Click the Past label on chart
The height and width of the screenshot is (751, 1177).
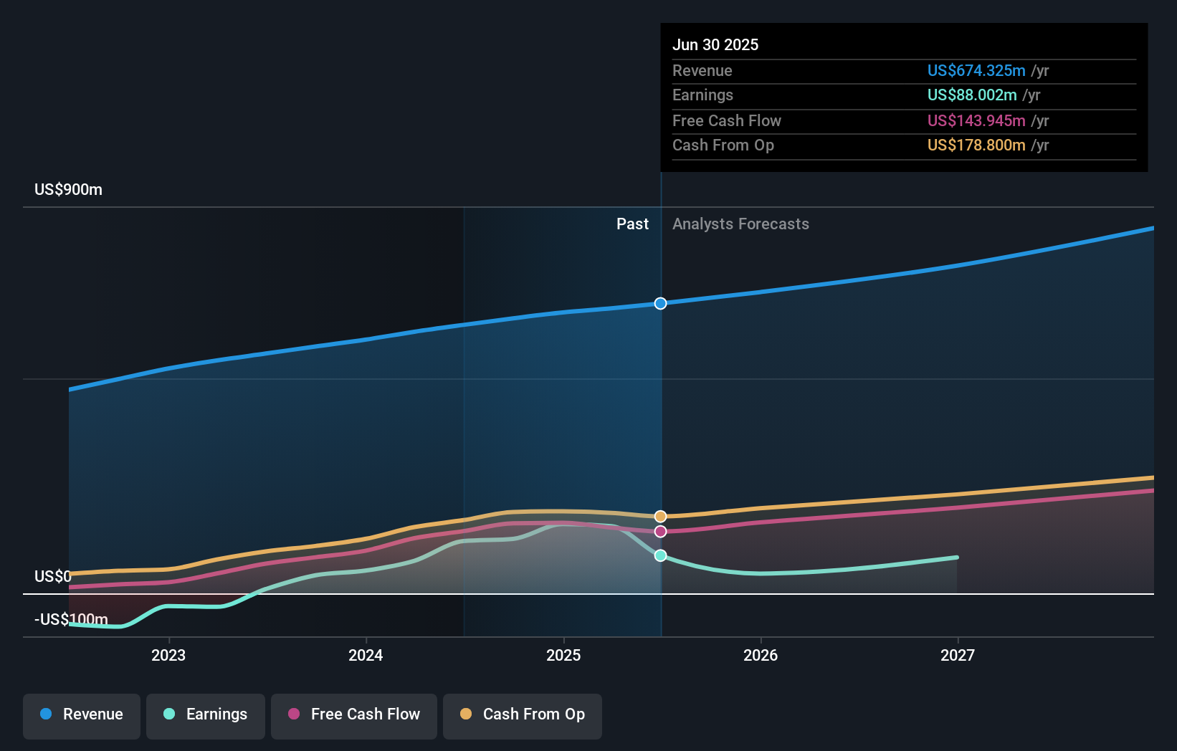point(632,224)
